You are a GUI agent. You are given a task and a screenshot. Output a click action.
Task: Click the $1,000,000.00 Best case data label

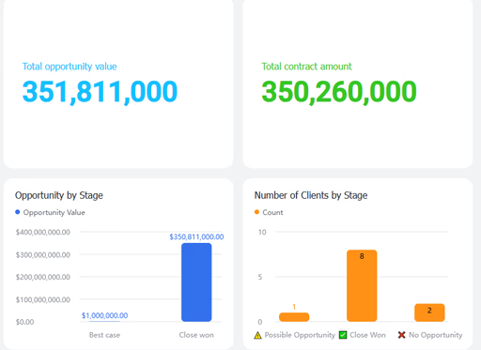pyautogui.click(x=104, y=315)
